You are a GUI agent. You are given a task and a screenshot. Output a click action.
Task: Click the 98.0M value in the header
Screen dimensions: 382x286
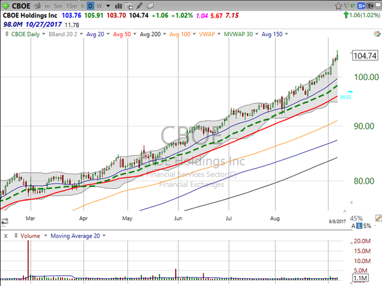(13, 25)
